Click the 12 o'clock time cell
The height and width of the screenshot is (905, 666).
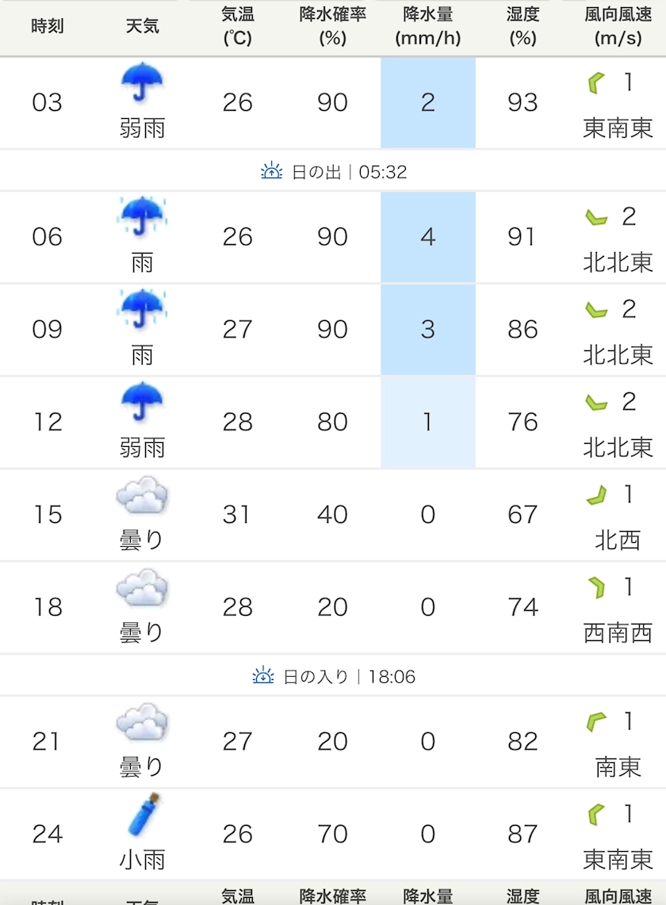pos(48,422)
